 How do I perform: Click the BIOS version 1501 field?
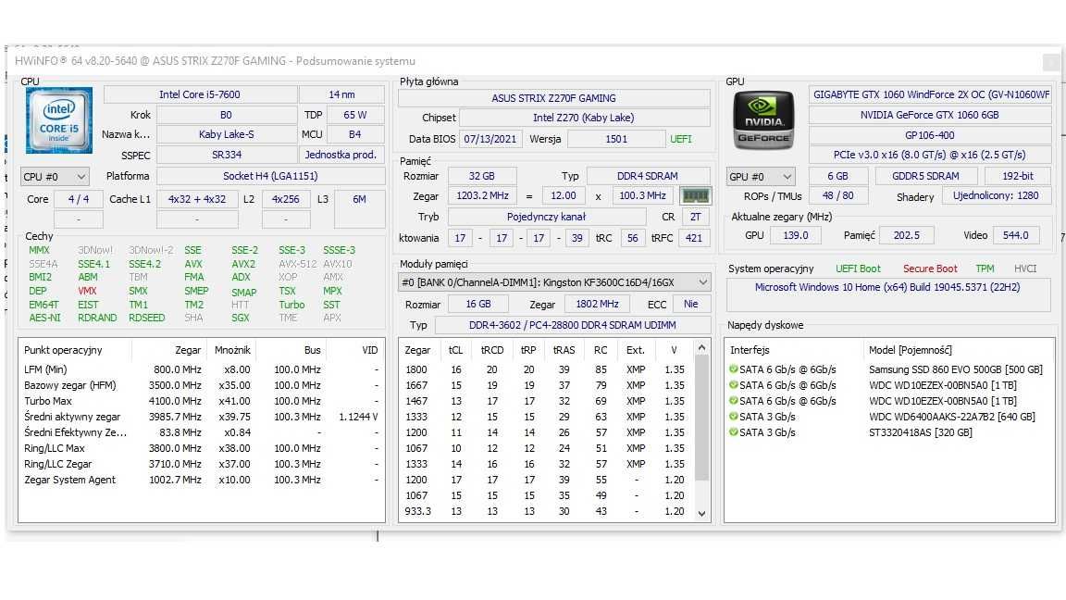616,139
